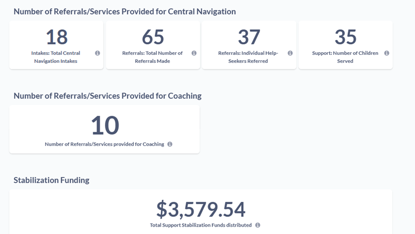This screenshot has height=234, width=415.
Task: Click "Support: Number of Children Served" label
Action: [x=345, y=57]
